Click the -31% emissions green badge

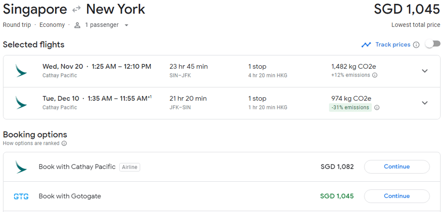[x=350, y=107]
